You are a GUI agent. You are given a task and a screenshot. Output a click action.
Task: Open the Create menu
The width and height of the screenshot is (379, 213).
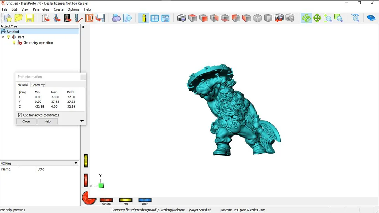[x=59, y=9]
